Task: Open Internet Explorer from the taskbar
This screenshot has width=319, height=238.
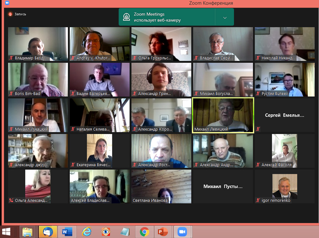Action: 86,232
